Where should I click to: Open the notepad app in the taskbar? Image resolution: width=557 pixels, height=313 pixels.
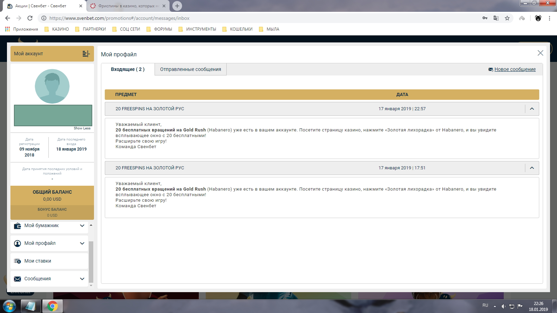(x=31, y=306)
